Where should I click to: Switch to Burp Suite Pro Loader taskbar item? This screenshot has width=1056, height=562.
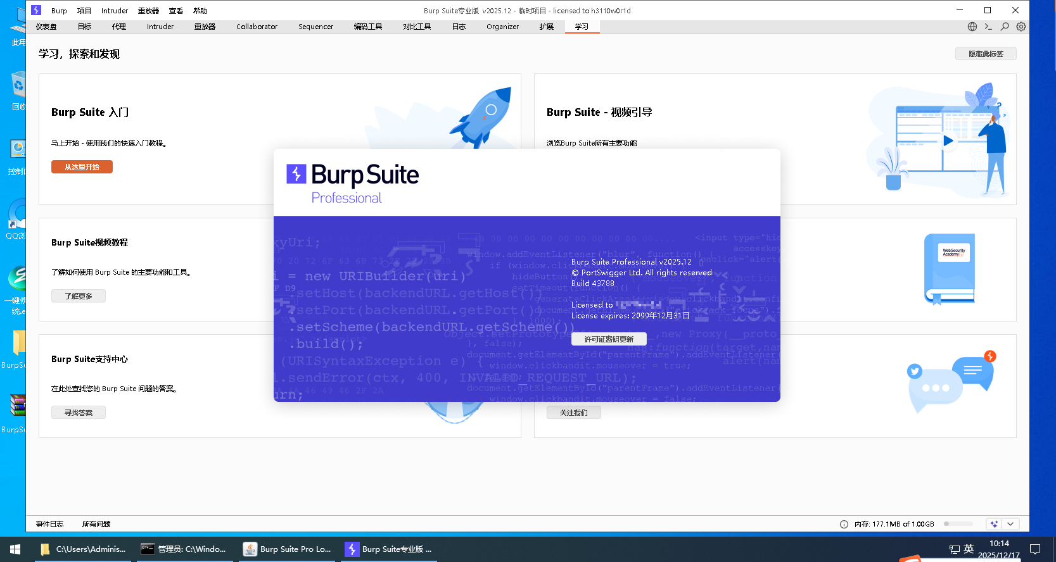tap(288, 549)
